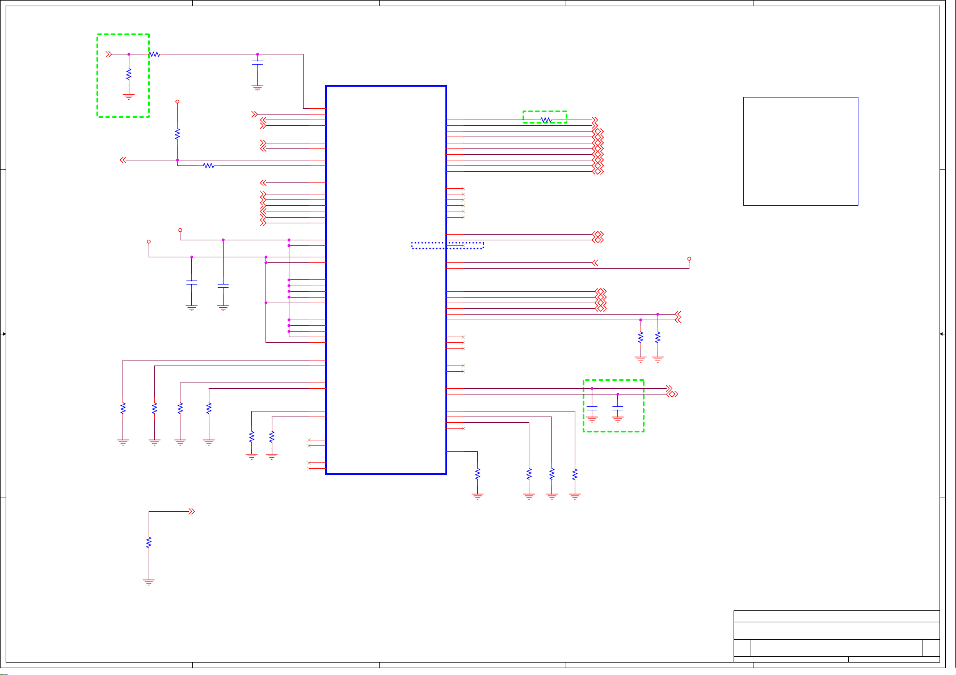Select the capacitor to ground on the top net
Viewport: 956px width, 675px height.
click(x=257, y=62)
